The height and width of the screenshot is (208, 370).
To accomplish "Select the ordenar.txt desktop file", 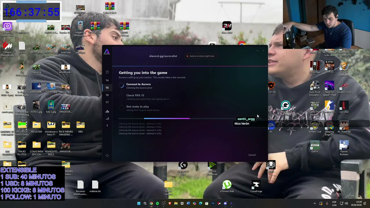I will coord(95,187).
